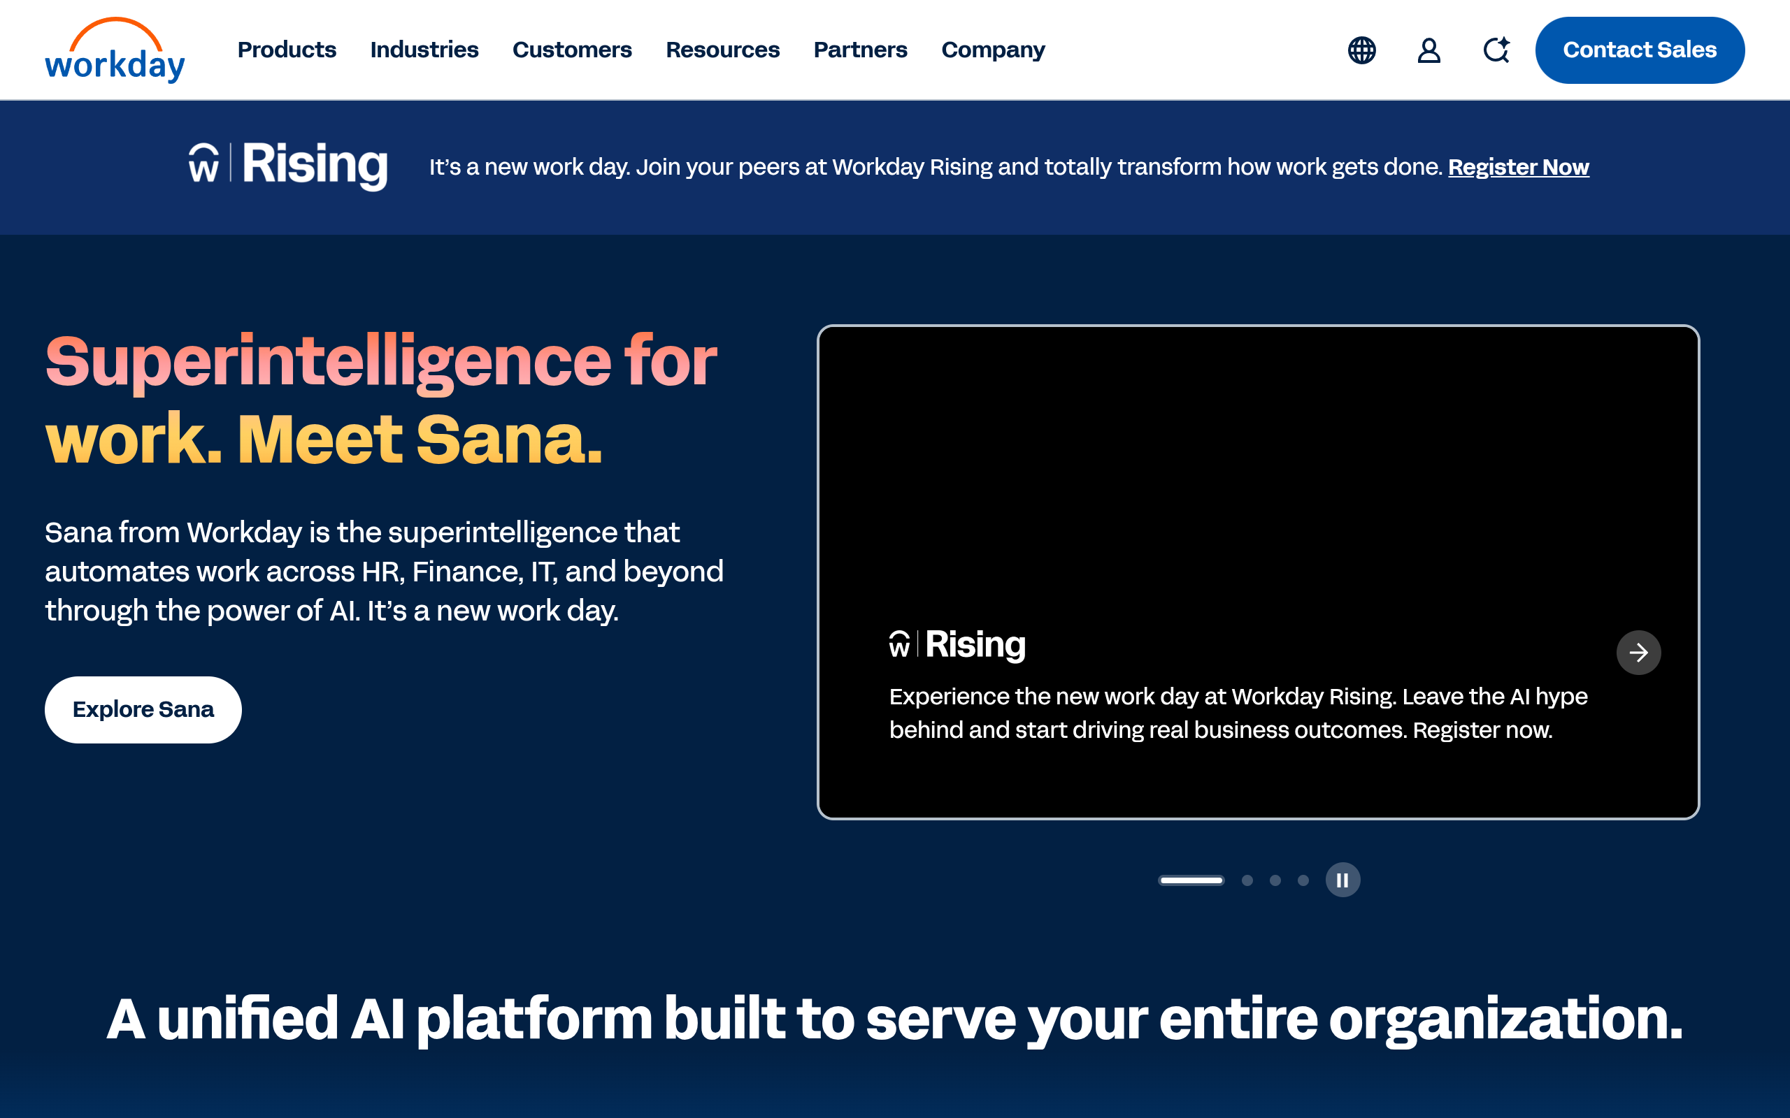This screenshot has height=1118, width=1790.
Task: Go to the third carousel slide dot
Action: click(1275, 880)
